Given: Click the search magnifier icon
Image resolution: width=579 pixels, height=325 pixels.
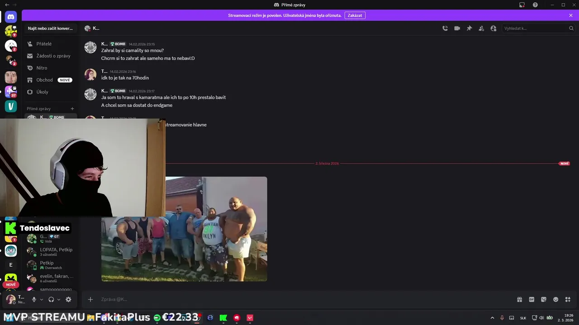Looking at the screenshot, I should click(571, 28).
